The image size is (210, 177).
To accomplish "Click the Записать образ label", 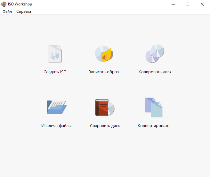I will [x=104, y=72].
